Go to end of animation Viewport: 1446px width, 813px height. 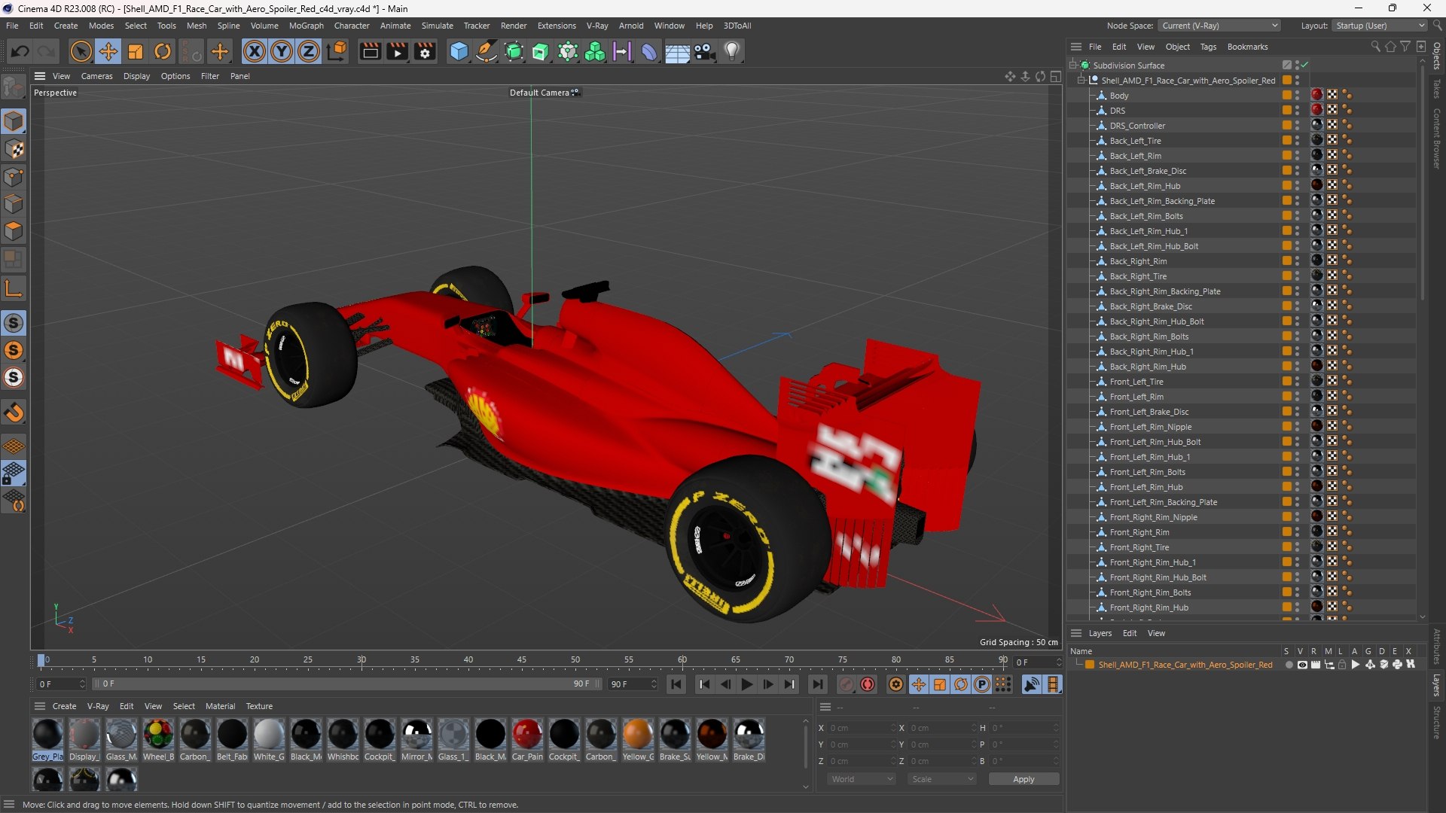817,684
